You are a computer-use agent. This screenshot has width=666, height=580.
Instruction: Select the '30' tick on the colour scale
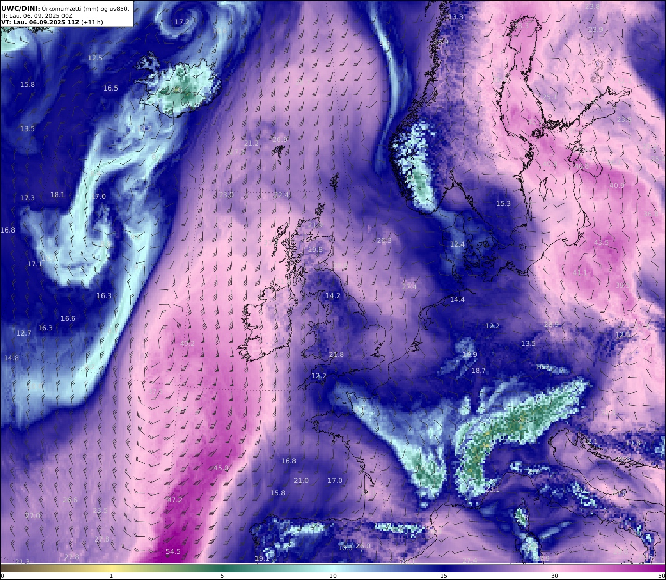point(555,576)
